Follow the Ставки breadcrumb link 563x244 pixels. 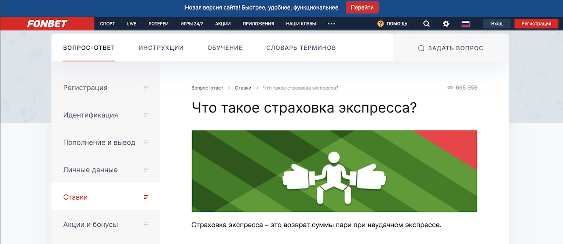coord(243,88)
